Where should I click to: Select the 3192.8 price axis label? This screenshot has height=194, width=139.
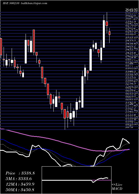tap(130, 102)
